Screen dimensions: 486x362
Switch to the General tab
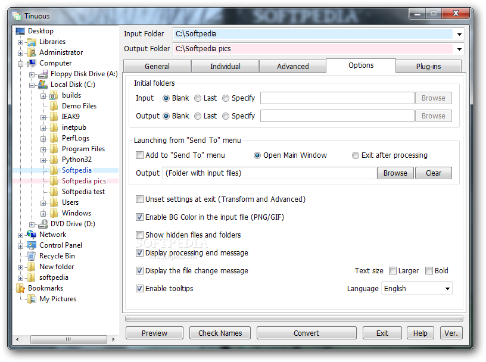pyautogui.click(x=157, y=67)
